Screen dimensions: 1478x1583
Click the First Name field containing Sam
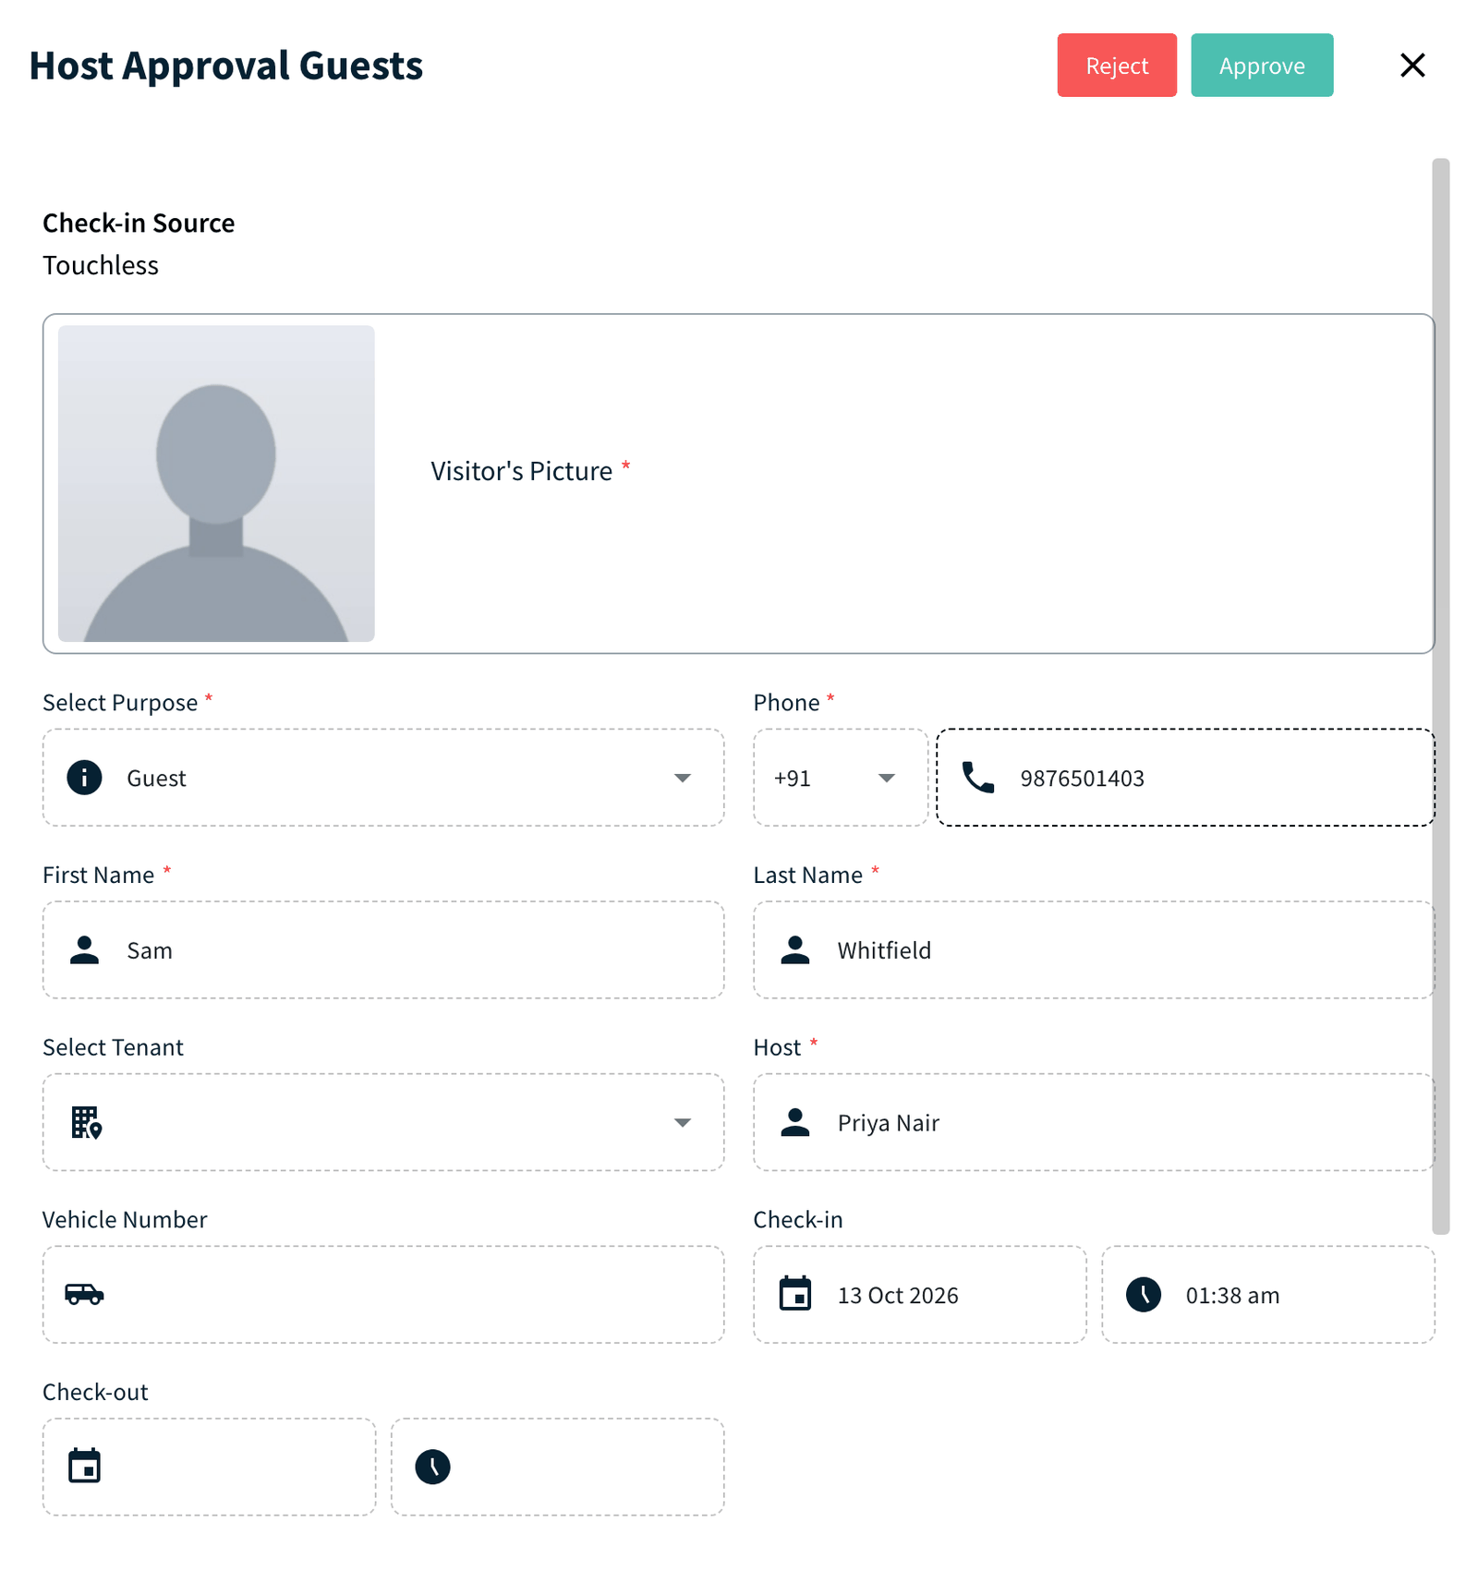tap(383, 950)
